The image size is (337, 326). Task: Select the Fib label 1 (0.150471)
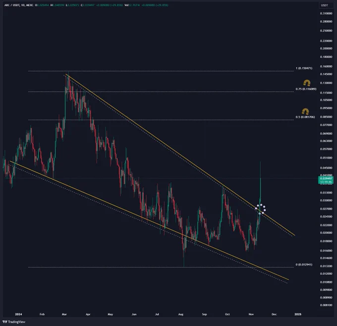(304, 68)
